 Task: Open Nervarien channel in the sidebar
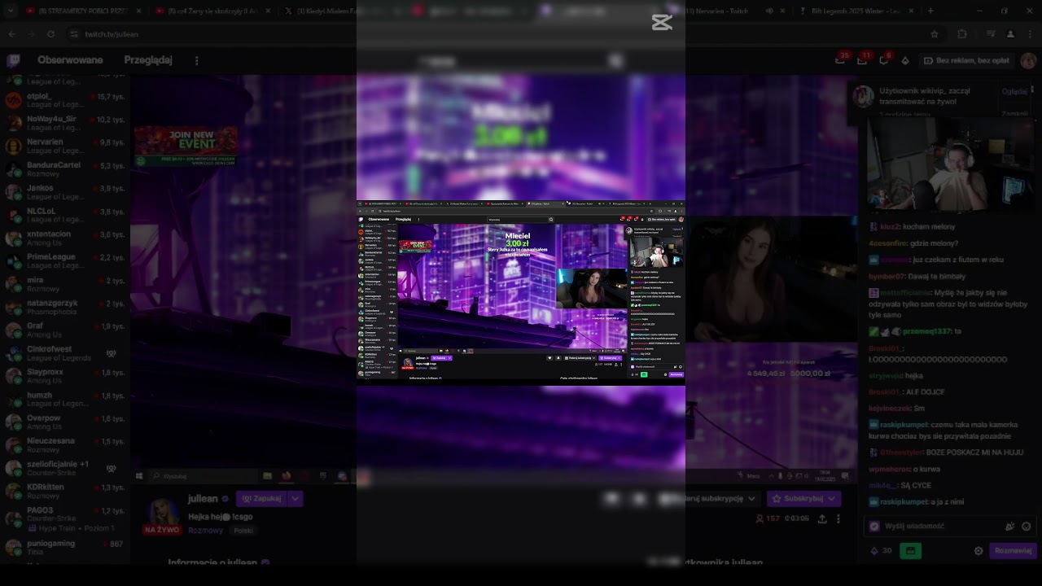click(65, 146)
